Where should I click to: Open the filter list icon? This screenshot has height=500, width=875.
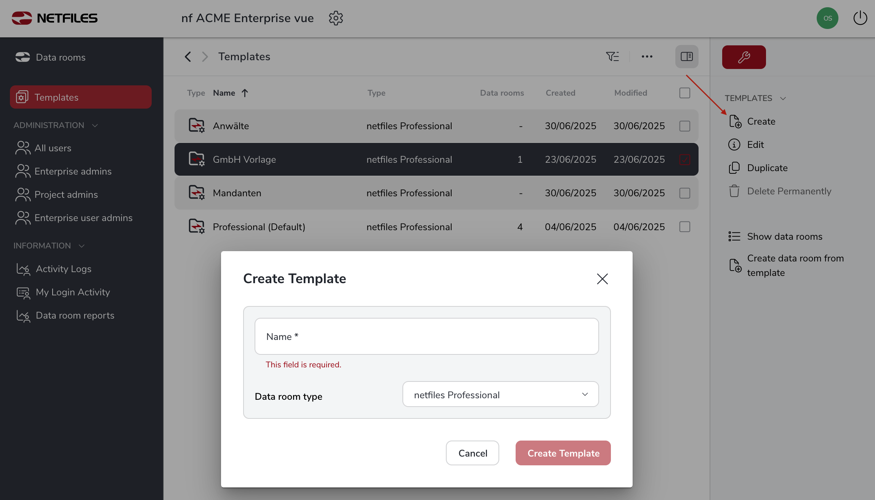(612, 56)
